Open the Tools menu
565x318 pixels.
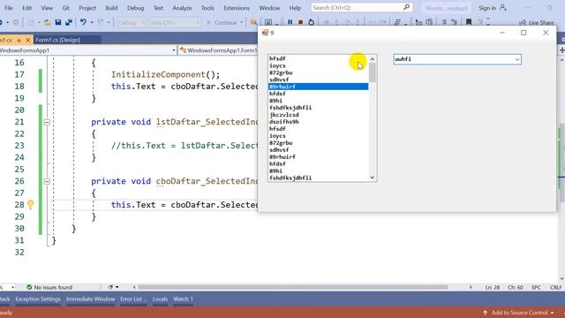pos(207,8)
